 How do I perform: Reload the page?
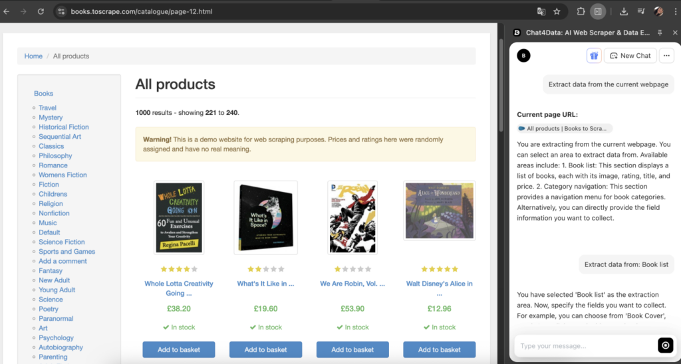tap(41, 11)
